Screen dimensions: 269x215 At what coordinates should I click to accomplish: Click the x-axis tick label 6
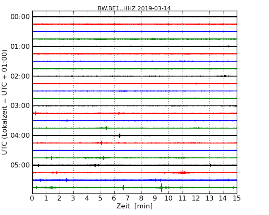pyautogui.click(x=114, y=198)
